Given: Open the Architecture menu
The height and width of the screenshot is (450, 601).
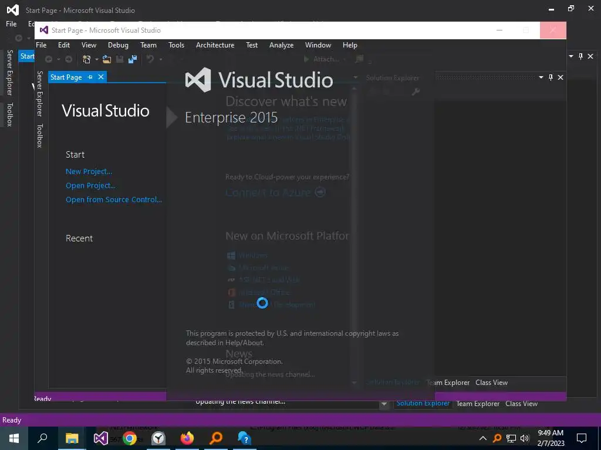Looking at the screenshot, I should (x=215, y=45).
